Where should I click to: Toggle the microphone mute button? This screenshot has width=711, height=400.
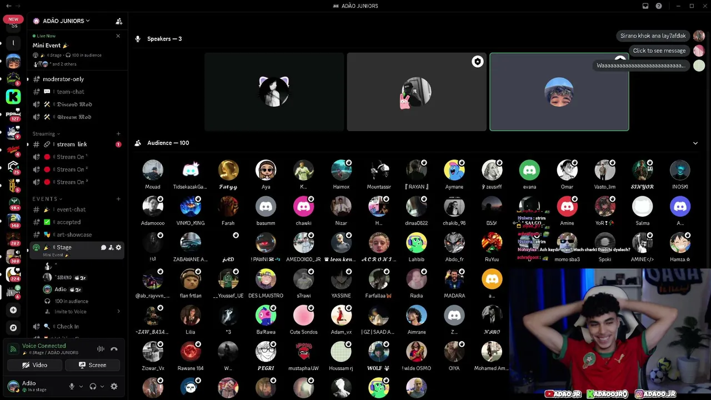point(72,386)
